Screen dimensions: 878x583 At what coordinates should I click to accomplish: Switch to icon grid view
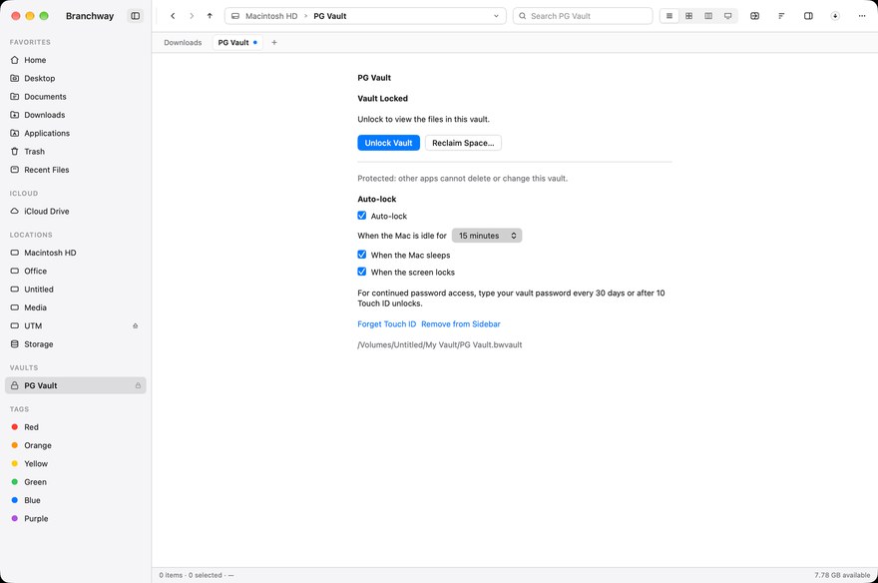(688, 16)
